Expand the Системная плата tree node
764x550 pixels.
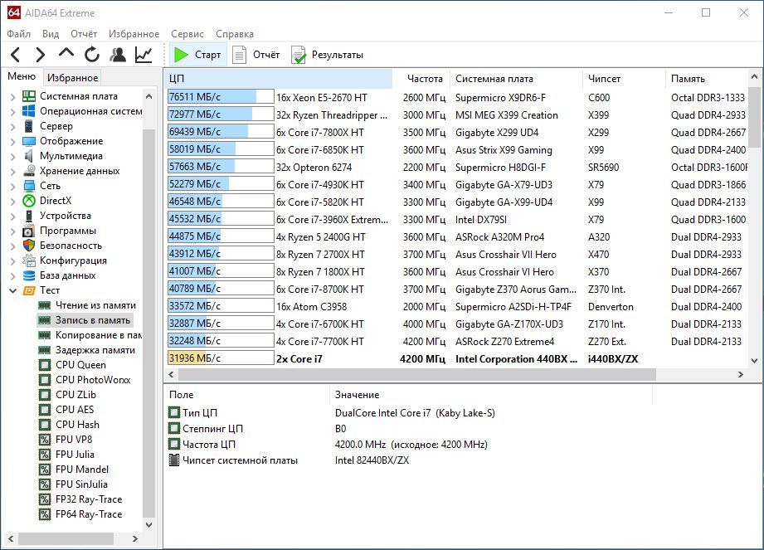point(12,96)
